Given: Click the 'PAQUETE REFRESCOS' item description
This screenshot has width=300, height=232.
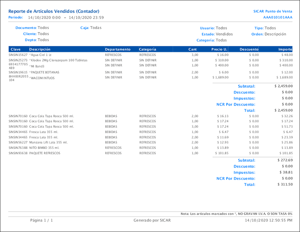Looking at the screenshot, I should click(45, 154).
